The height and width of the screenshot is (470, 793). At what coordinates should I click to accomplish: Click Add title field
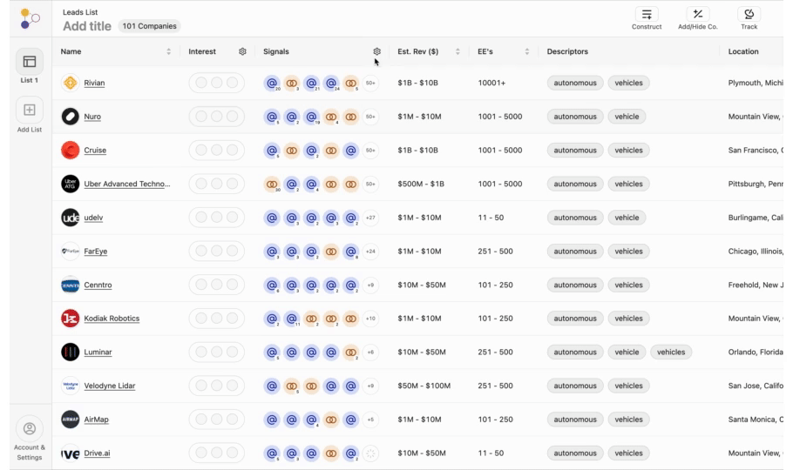pos(87,26)
